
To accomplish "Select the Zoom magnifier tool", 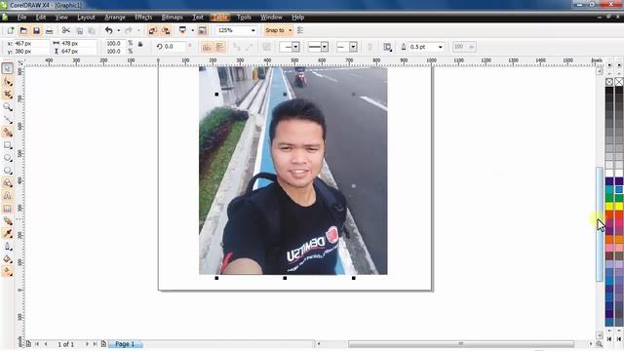I will [7, 106].
